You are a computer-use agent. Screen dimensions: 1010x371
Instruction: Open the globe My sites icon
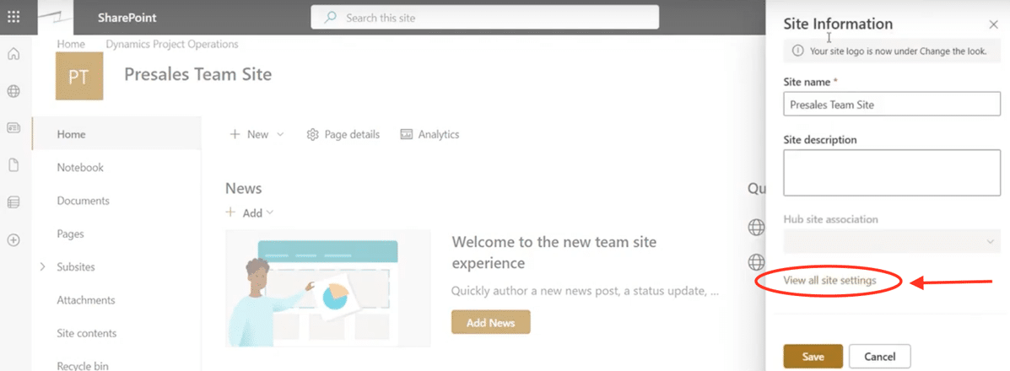point(14,91)
